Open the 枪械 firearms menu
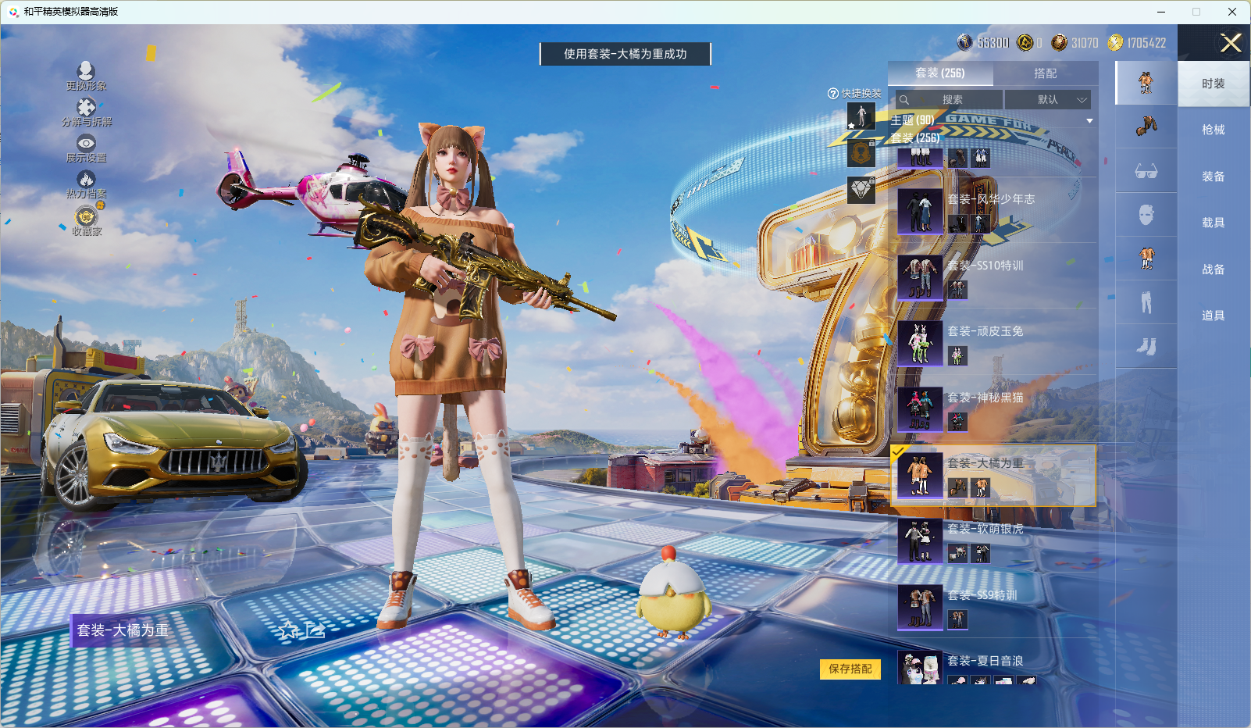The width and height of the screenshot is (1251, 728). [x=1214, y=130]
